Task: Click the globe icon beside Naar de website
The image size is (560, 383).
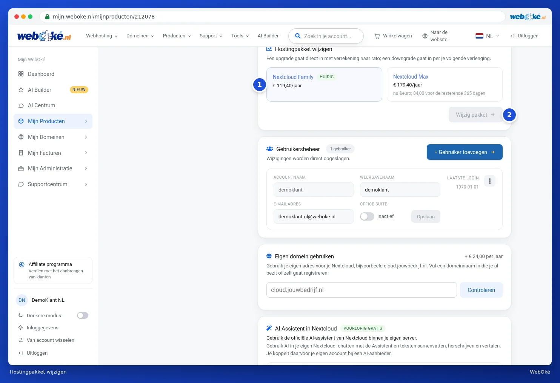Action: pyautogui.click(x=425, y=36)
